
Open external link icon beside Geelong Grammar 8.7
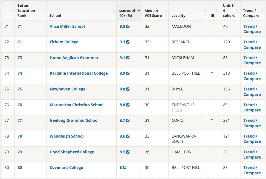click(128, 120)
